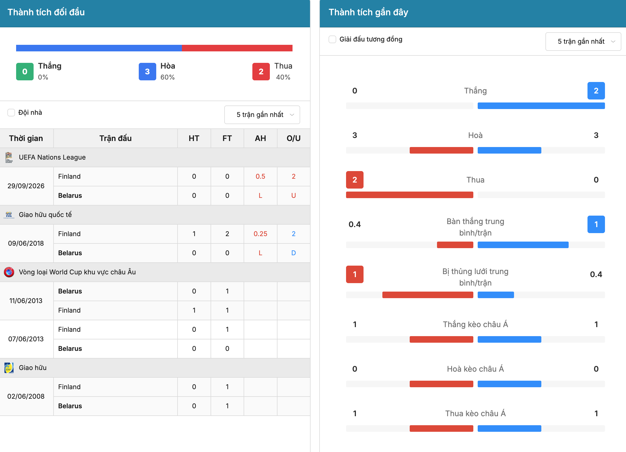
Task: Click the green 0 Thắng badge
Action: (x=25, y=72)
